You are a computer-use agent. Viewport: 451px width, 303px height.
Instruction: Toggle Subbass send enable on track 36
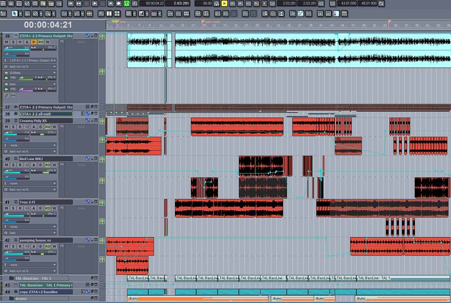point(6,78)
